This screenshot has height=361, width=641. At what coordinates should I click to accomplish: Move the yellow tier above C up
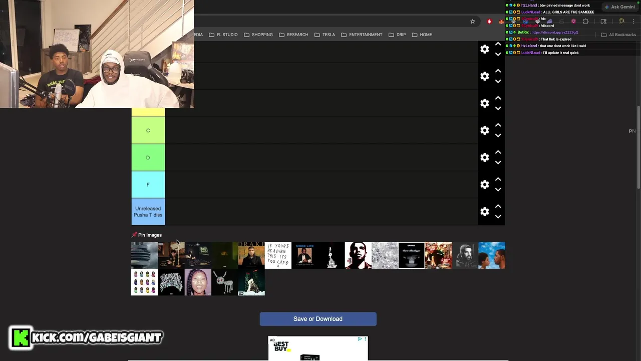[x=498, y=98]
